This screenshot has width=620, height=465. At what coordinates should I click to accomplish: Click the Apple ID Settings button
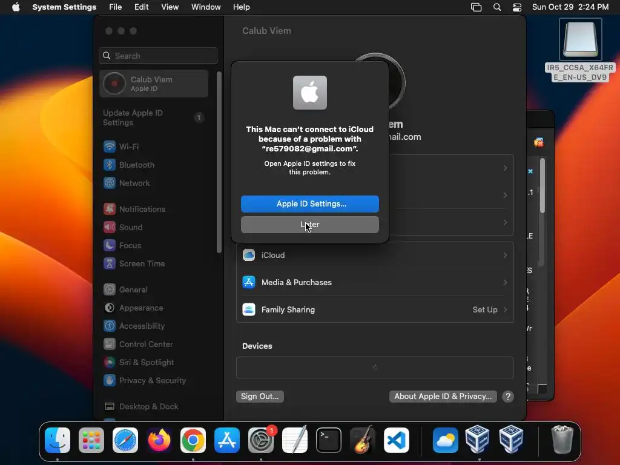[x=309, y=203]
